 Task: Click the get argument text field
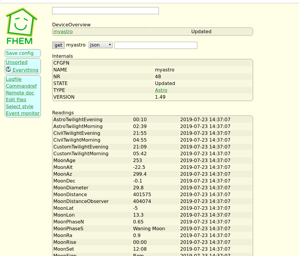[x=156, y=45]
